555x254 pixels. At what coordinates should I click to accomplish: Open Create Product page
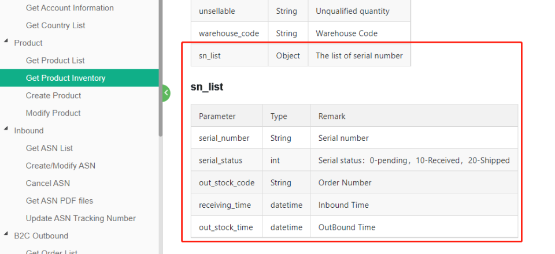(53, 95)
